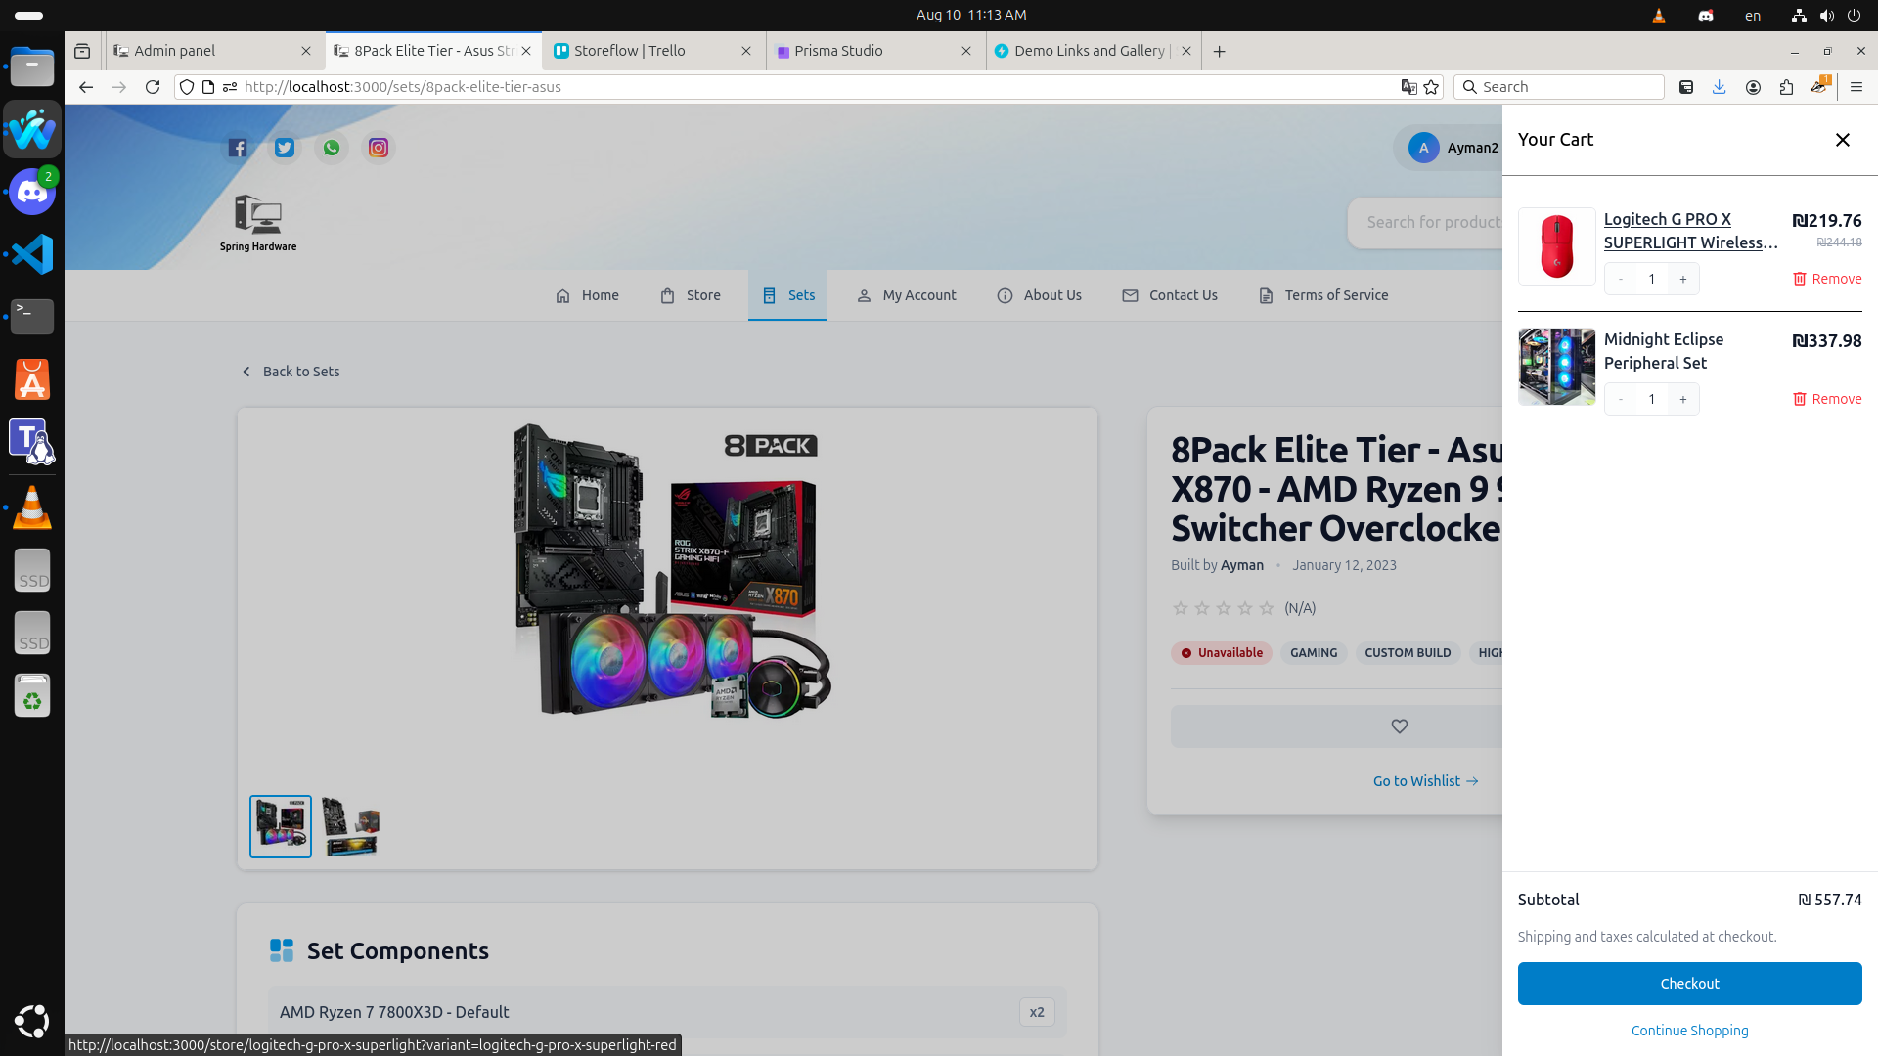Screen dimensions: 1878x1056
Task: Select the second product gallery thumbnail
Action: coord(351,826)
